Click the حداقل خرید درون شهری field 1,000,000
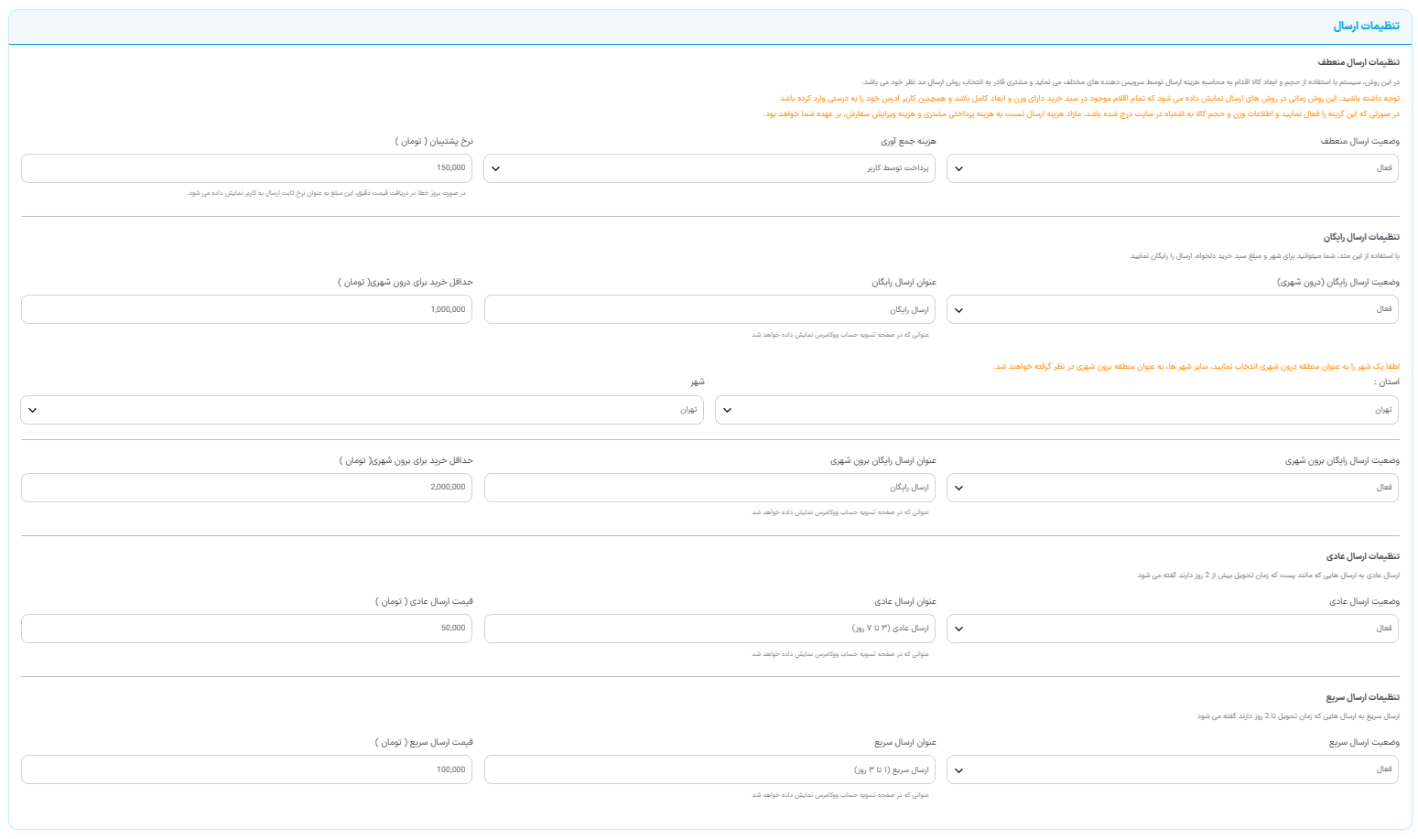This screenshot has width=1418, height=839. coord(246,309)
